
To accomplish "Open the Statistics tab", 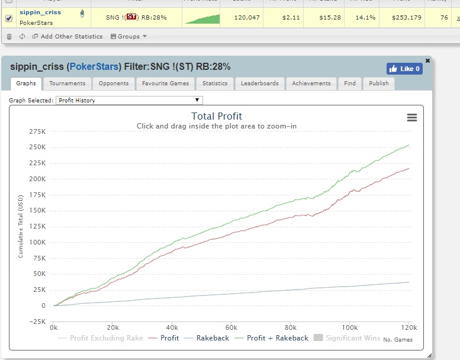I will point(215,83).
